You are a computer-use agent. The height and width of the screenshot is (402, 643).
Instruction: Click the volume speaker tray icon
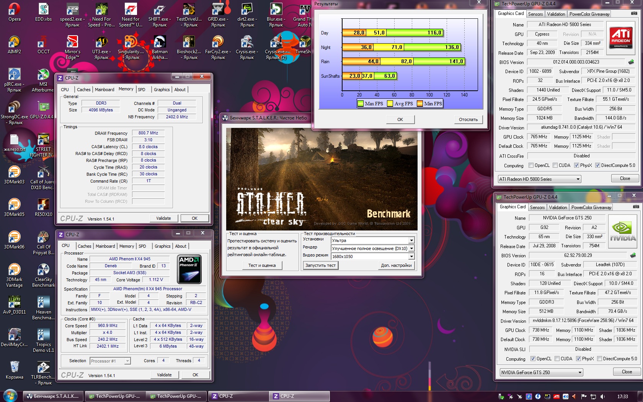tap(602, 397)
